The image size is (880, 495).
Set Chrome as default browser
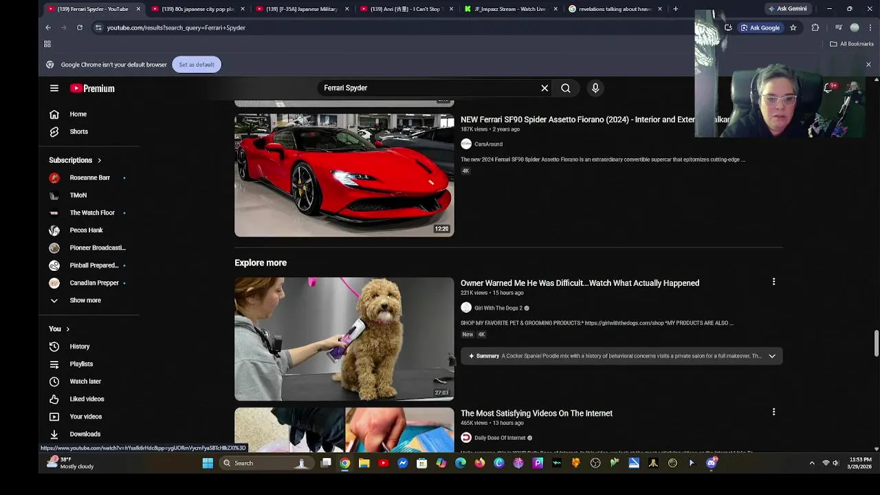pyautogui.click(x=197, y=65)
